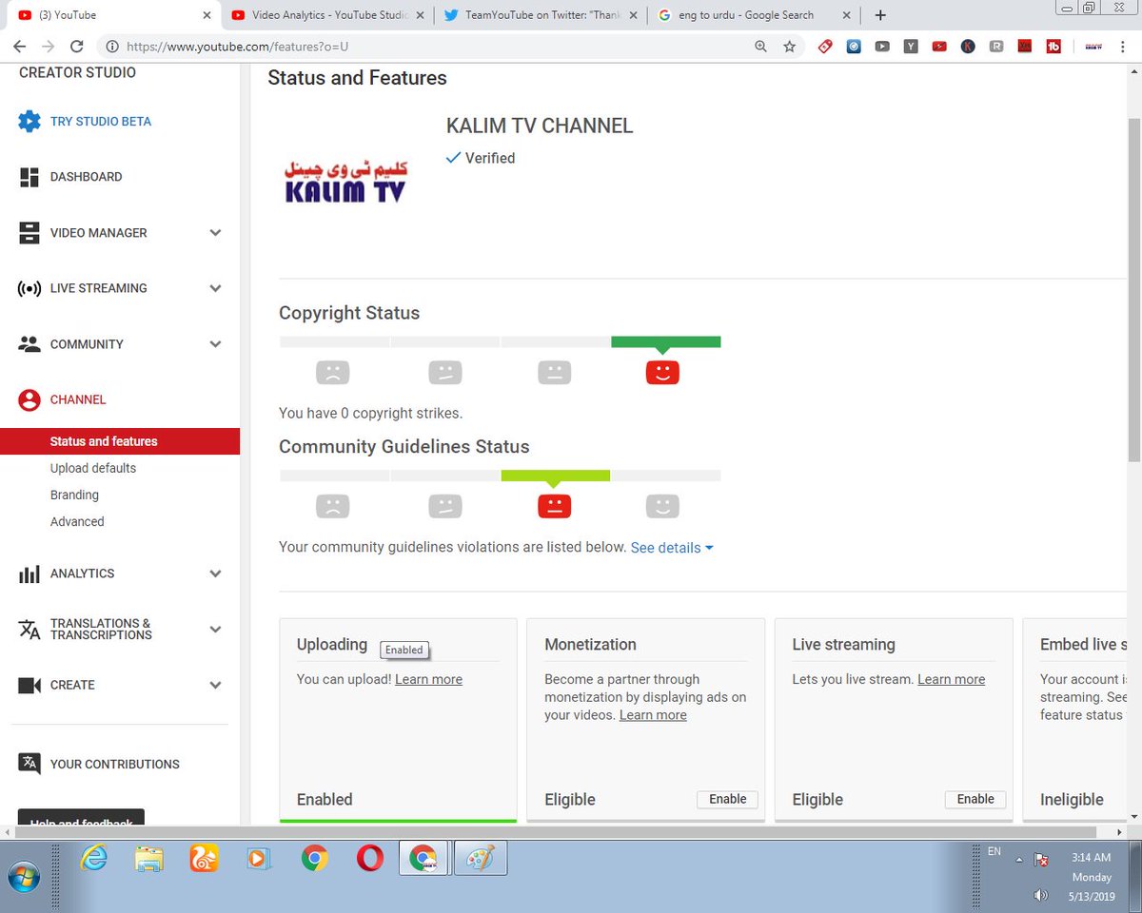The image size is (1142, 913).
Task: Click the Translations & Transcriptions icon
Action: (30, 630)
